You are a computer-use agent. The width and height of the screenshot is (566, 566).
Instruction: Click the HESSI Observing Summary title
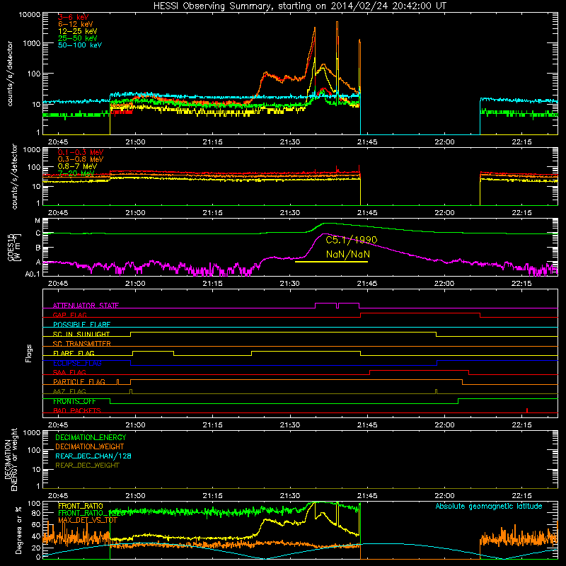coord(299,6)
